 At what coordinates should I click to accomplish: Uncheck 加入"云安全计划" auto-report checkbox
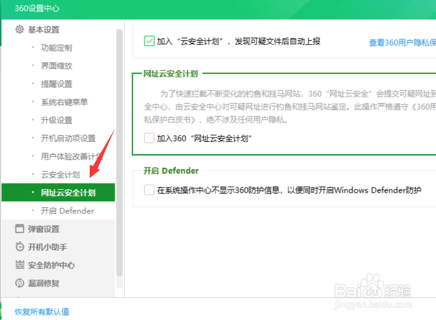pos(149,41)
